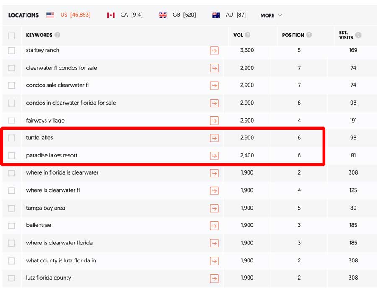Sort by the VOL column header
Viewport: 377px width, 288px height.
238,35
